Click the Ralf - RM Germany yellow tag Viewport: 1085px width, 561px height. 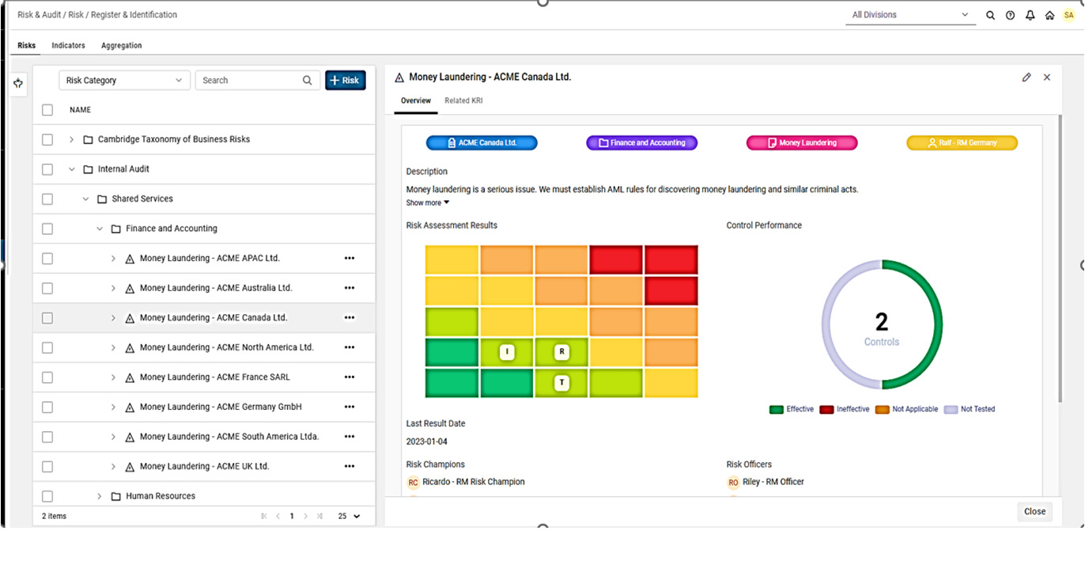point(962,143)
